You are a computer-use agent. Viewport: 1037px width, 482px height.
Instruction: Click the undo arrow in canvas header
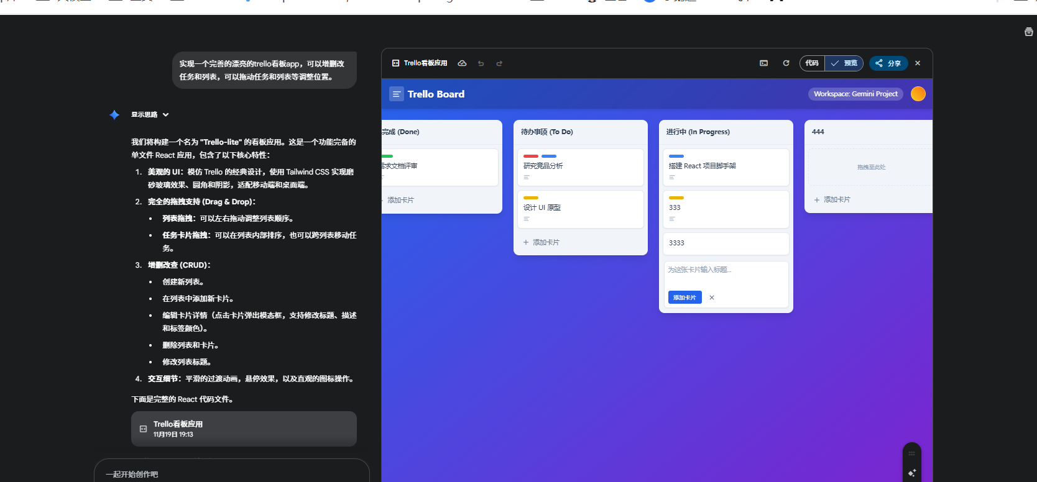481,63
